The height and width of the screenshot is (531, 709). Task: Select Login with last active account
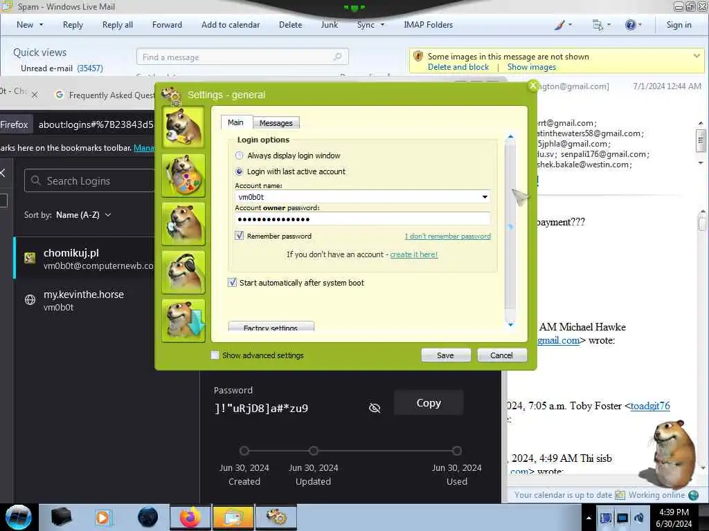[239, 171]
